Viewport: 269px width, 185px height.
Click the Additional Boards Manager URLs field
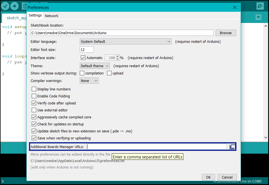coord(157,147)
